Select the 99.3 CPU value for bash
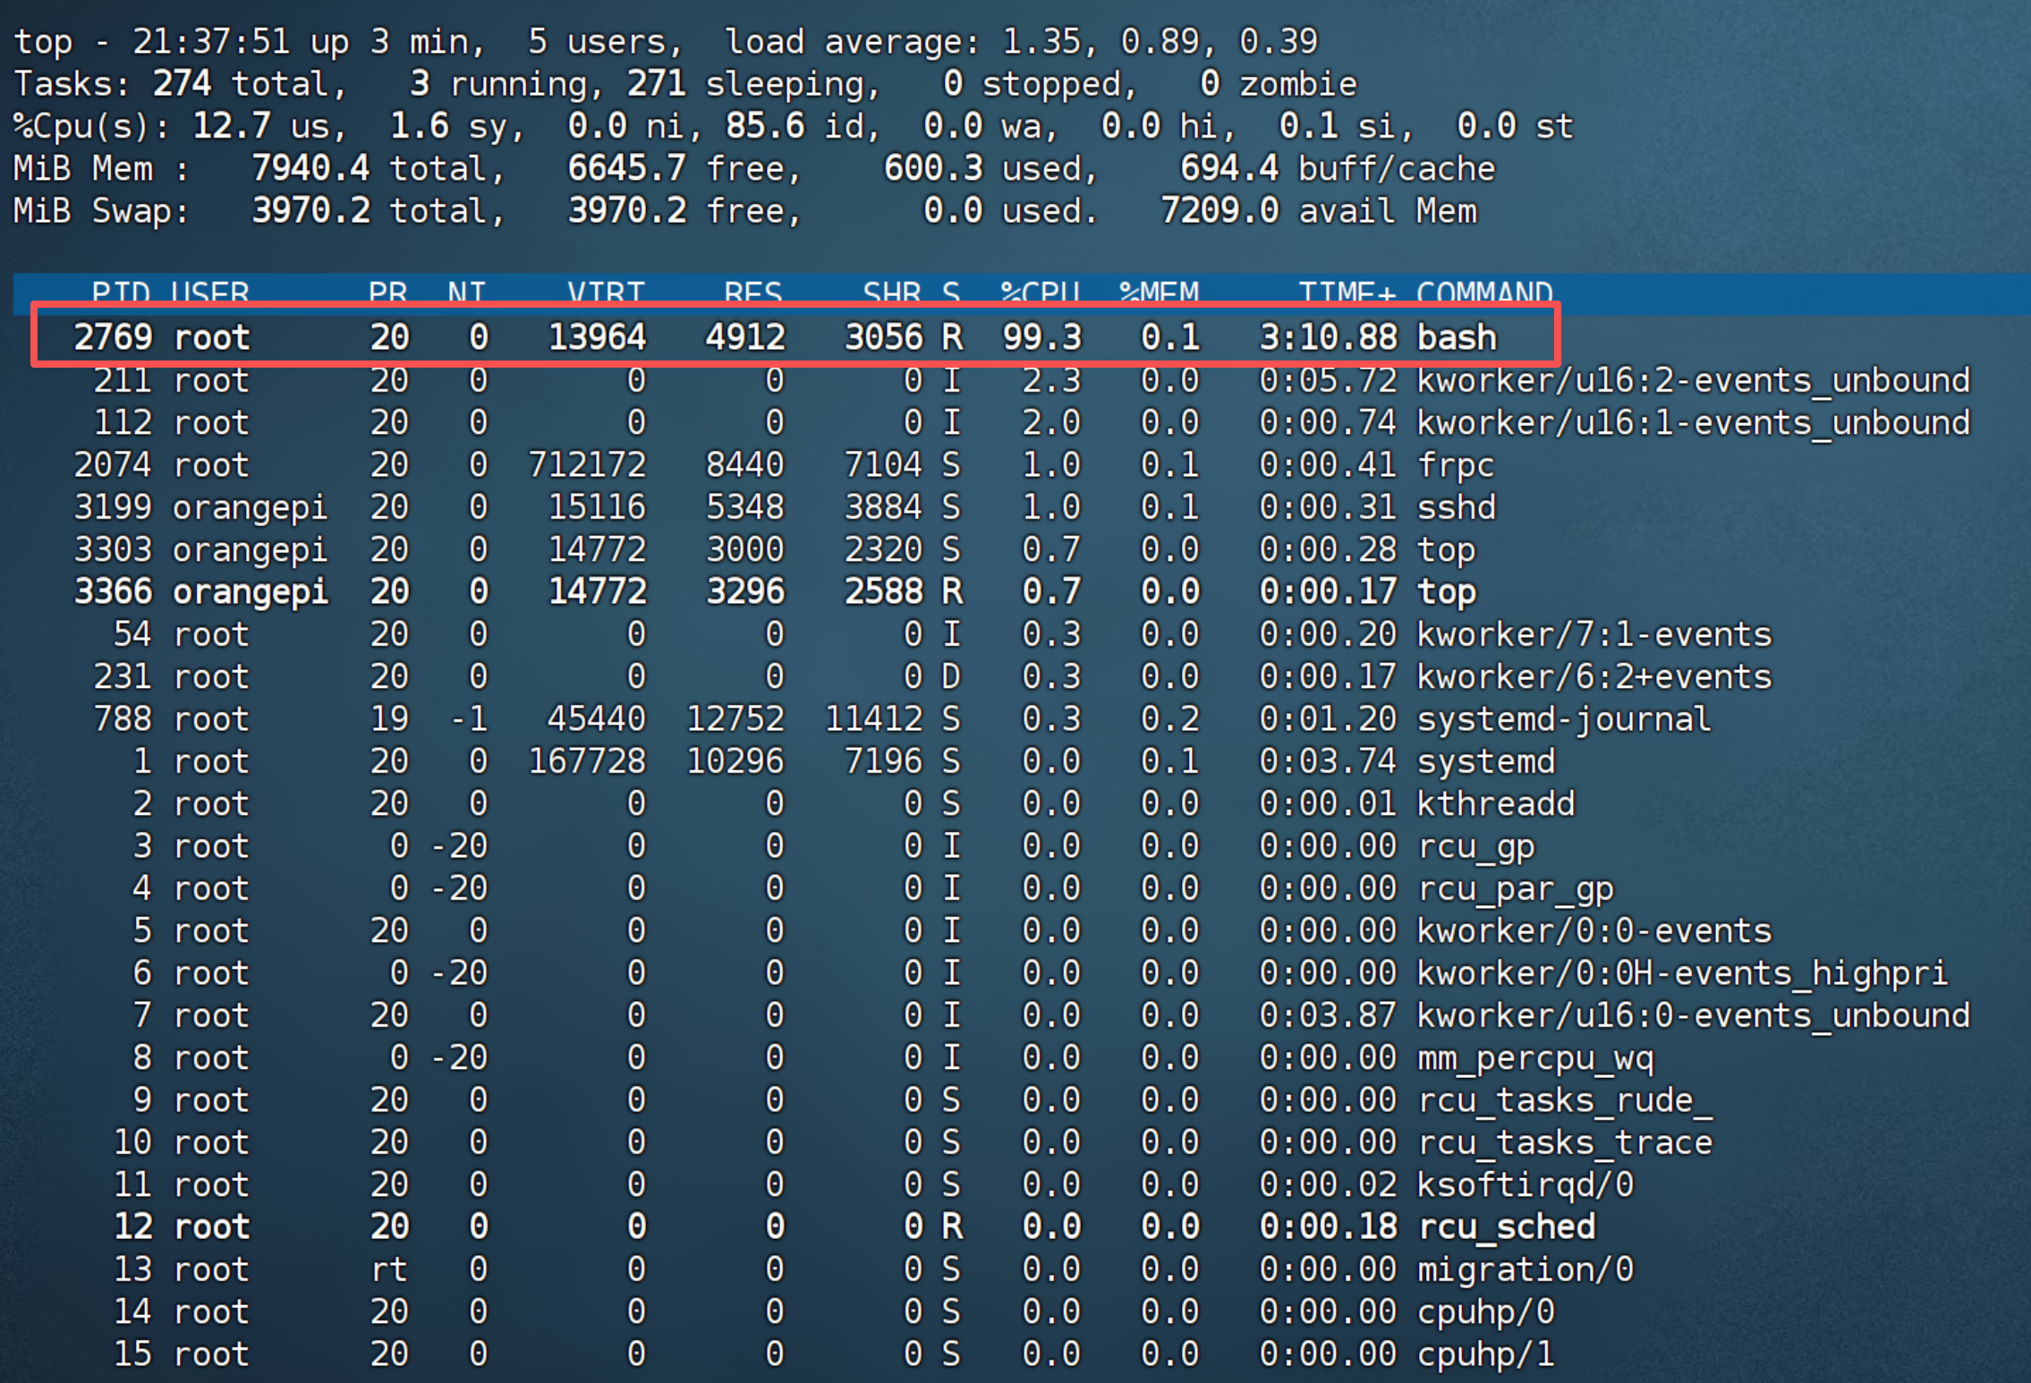The height and width of the screenshot is (1383, 2031). point(1042,338)
